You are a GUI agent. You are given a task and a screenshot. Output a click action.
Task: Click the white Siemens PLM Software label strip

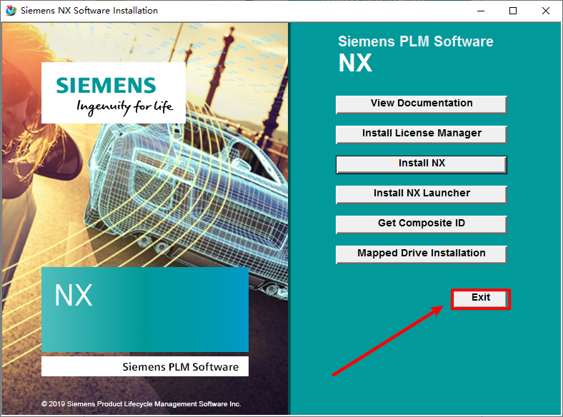[144, 367]
